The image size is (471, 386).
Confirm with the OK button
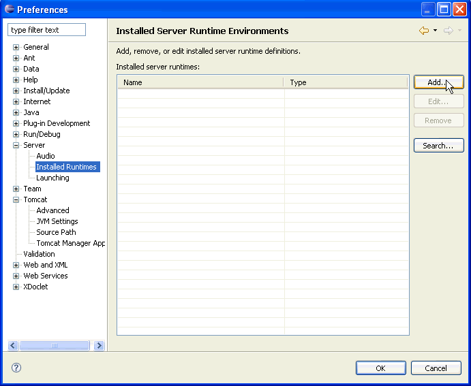(380, 368)
